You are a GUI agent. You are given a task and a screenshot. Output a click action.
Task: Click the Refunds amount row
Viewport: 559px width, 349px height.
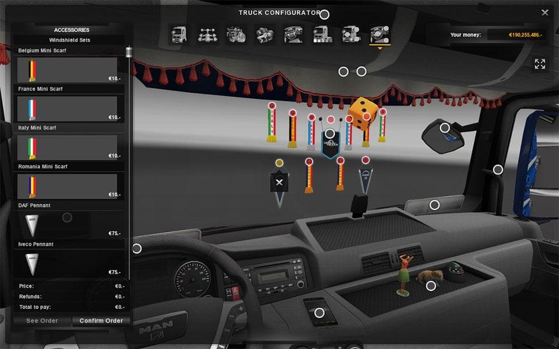pyautogui.click(x=72, y=297)
